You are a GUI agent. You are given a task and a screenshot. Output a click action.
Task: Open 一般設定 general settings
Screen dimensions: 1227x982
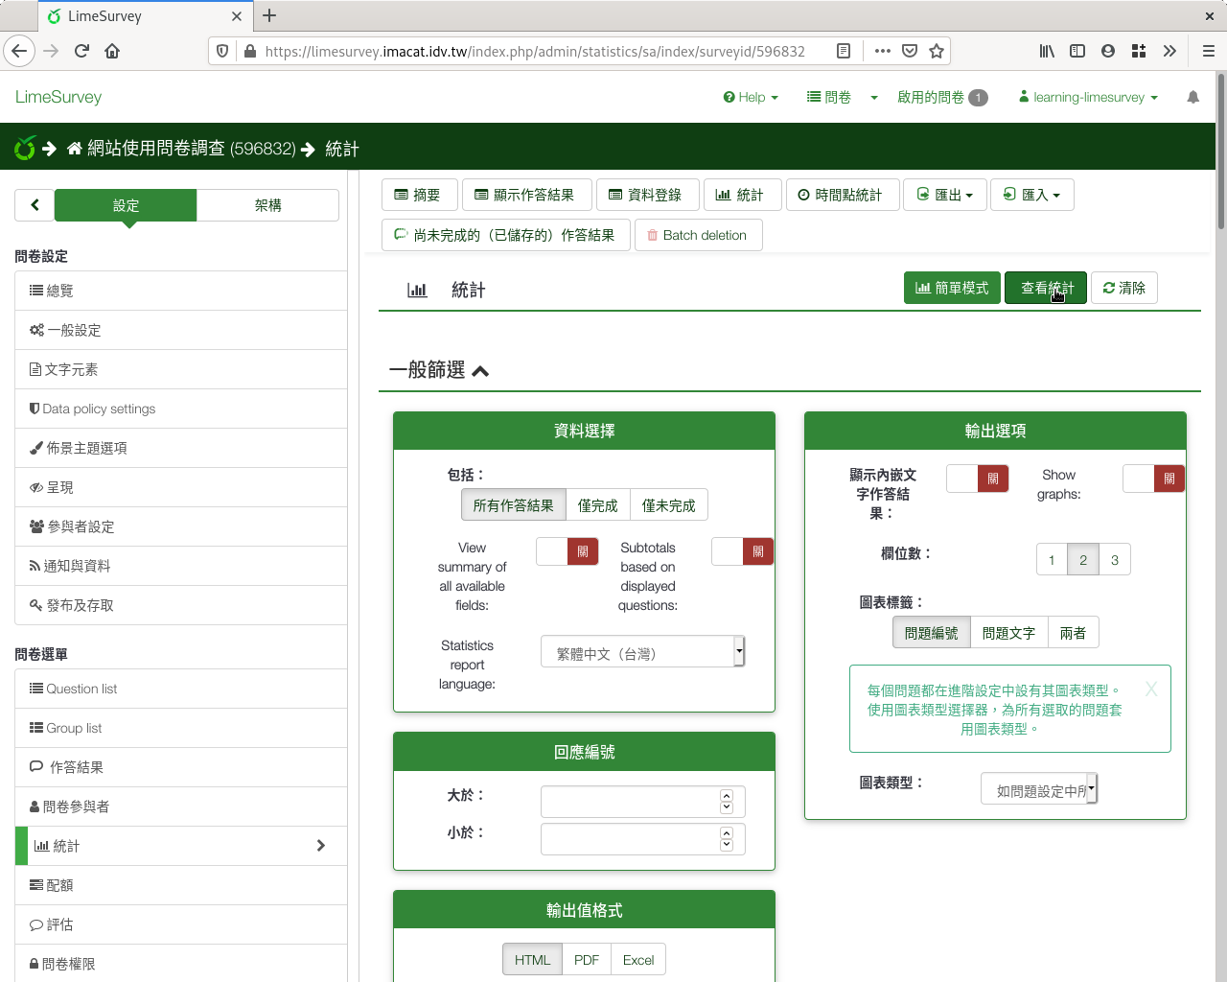(x=181, y=330)
